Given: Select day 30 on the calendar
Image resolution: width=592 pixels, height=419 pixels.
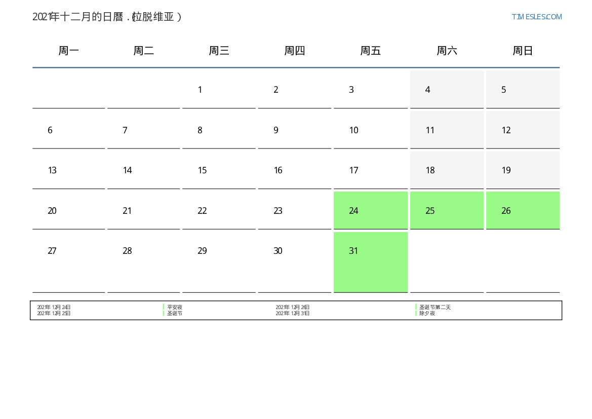Looking at the screenshot, I should [x=295, y=262].
